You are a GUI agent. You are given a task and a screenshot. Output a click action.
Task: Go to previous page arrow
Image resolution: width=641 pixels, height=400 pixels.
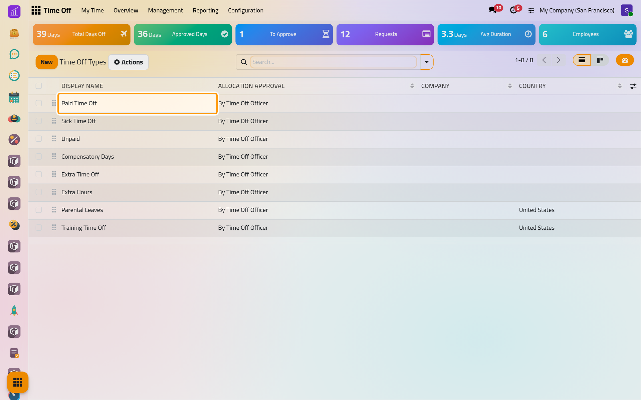pyautogui.click(x=544, y=60)
